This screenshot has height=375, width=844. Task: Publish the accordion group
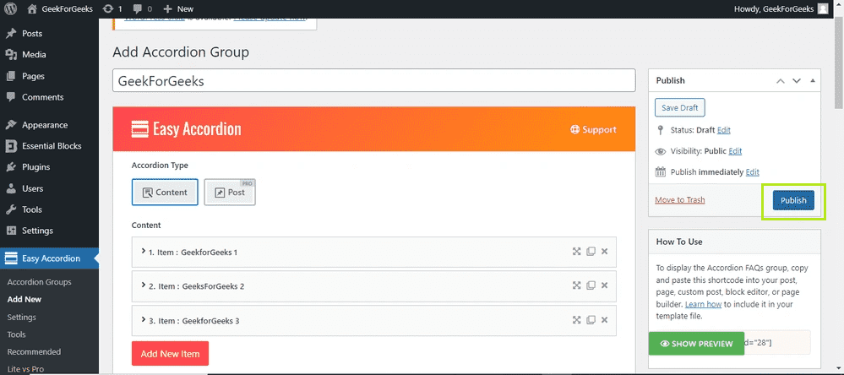tap(793, 200)
